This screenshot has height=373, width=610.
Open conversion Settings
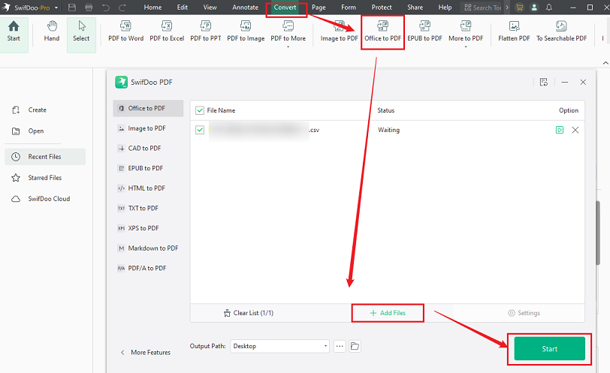pos(524,313)
